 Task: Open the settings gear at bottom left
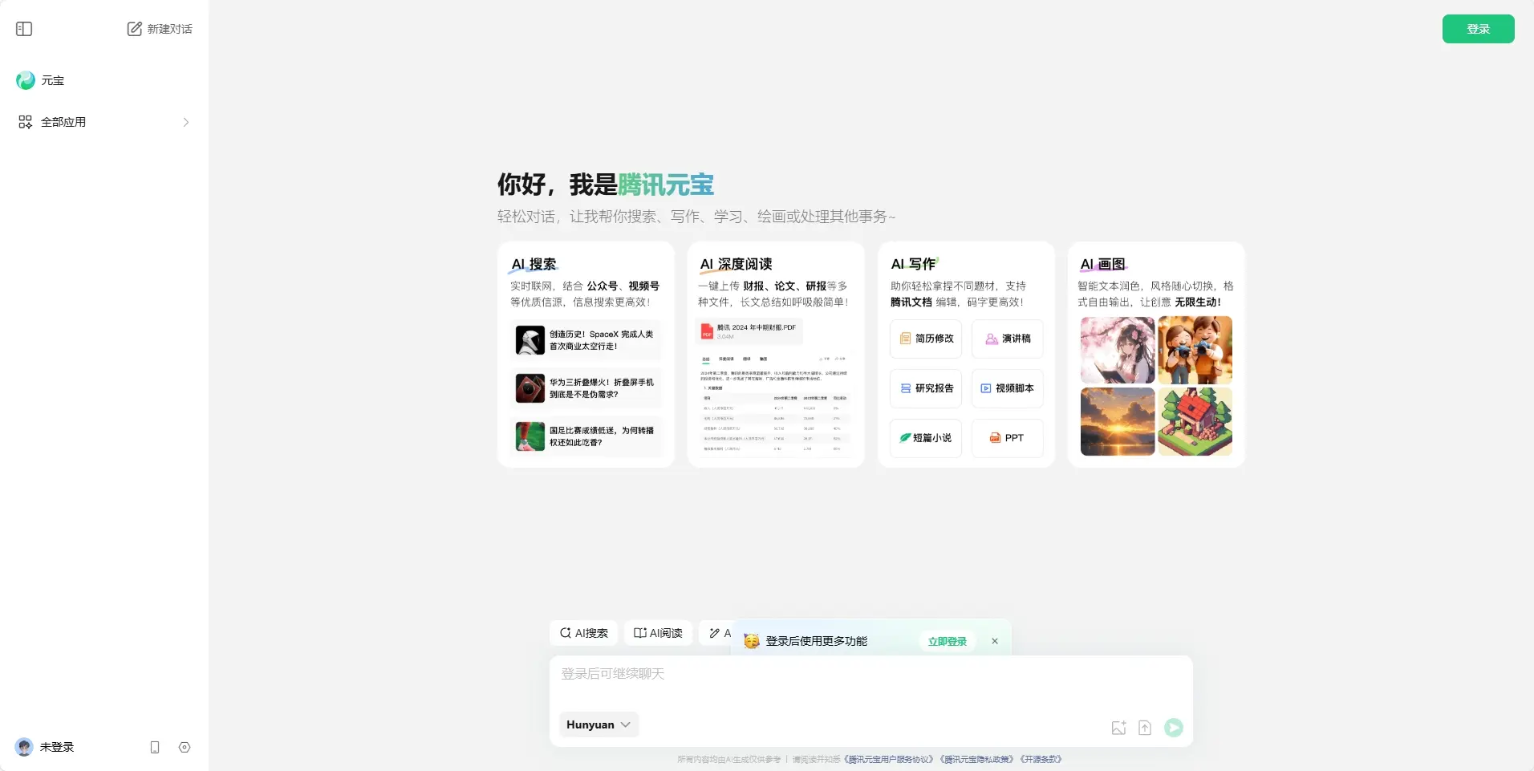pos(185,747)
